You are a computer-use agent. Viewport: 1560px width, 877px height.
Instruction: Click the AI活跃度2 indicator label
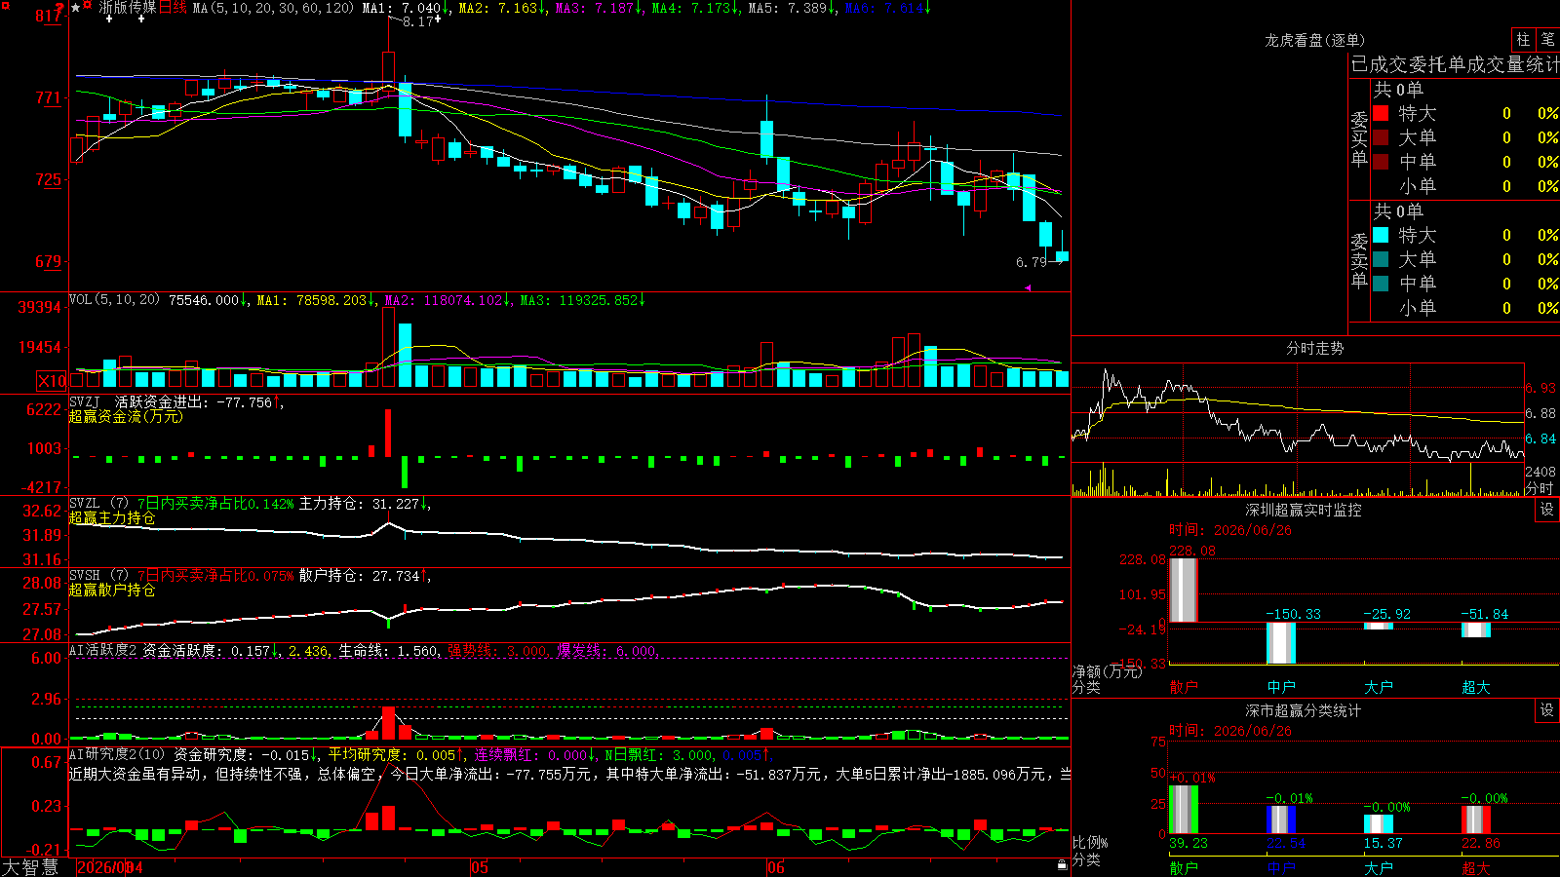coord(102,650)
